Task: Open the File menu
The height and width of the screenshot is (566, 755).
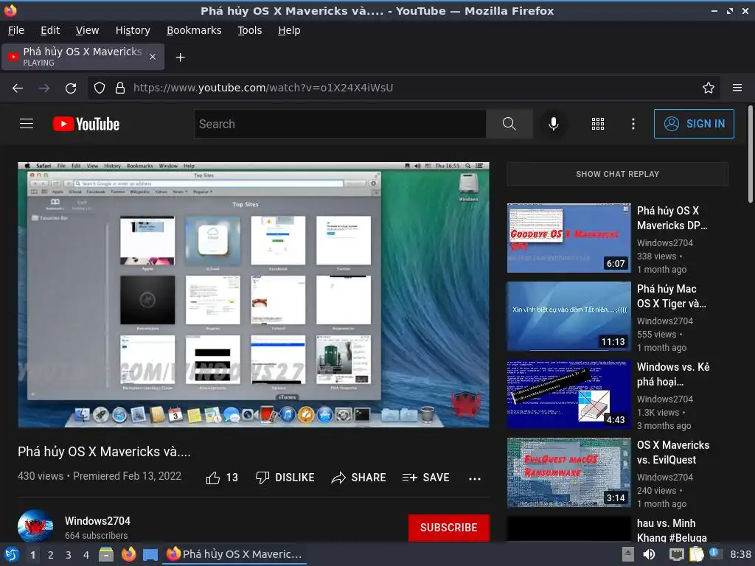Action: 16,30
